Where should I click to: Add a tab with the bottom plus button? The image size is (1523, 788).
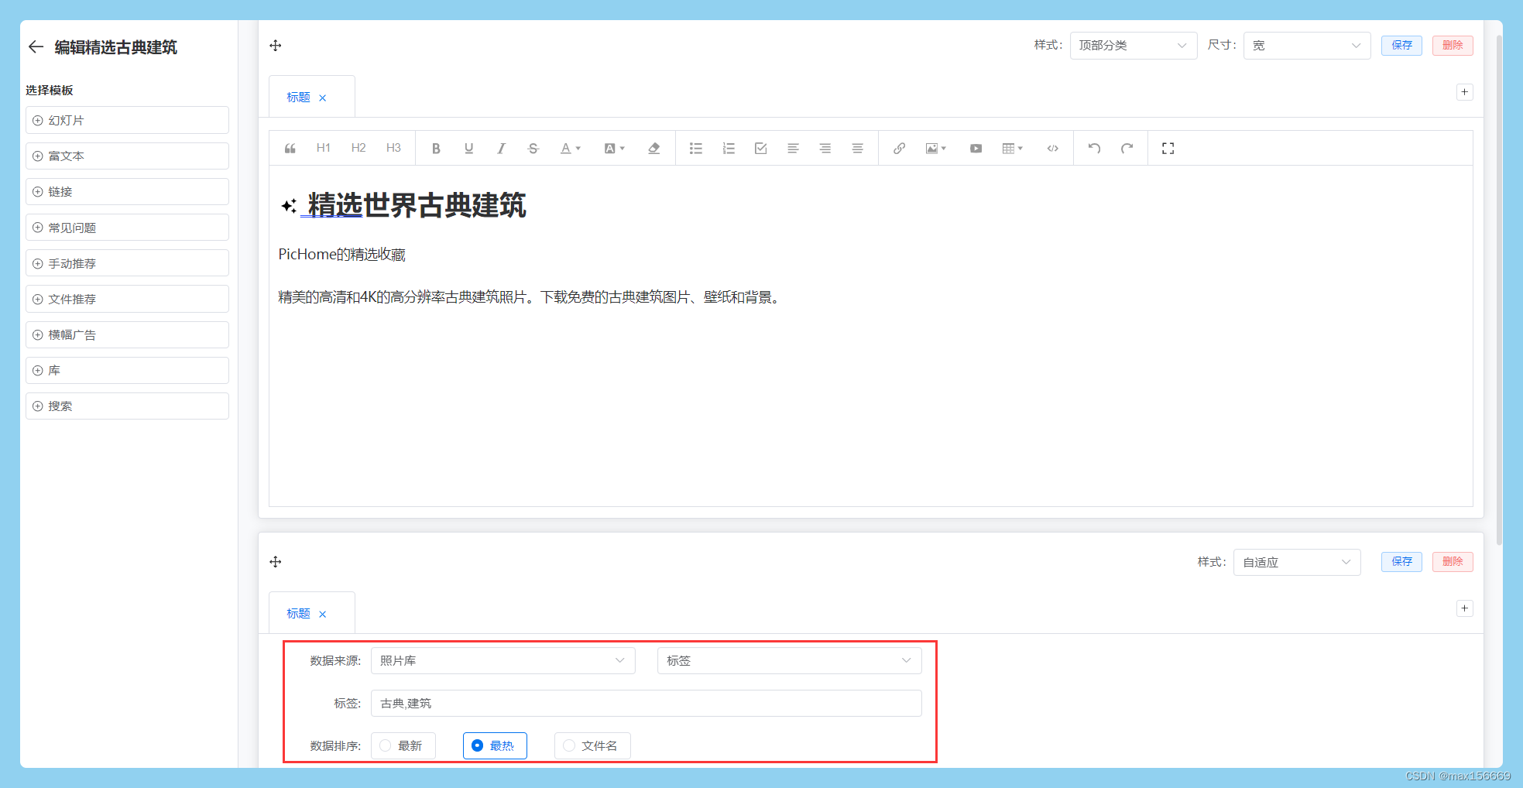[1464, 608]
